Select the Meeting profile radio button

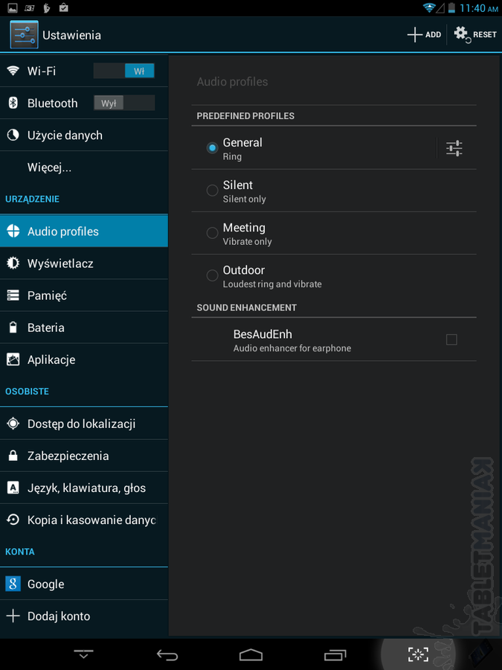[212, 233]
